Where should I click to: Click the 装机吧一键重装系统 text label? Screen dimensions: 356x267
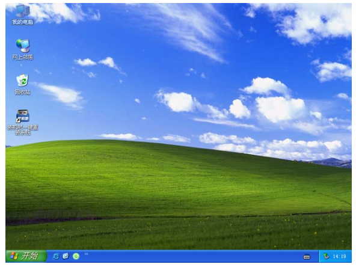click(x=23, y=130)
